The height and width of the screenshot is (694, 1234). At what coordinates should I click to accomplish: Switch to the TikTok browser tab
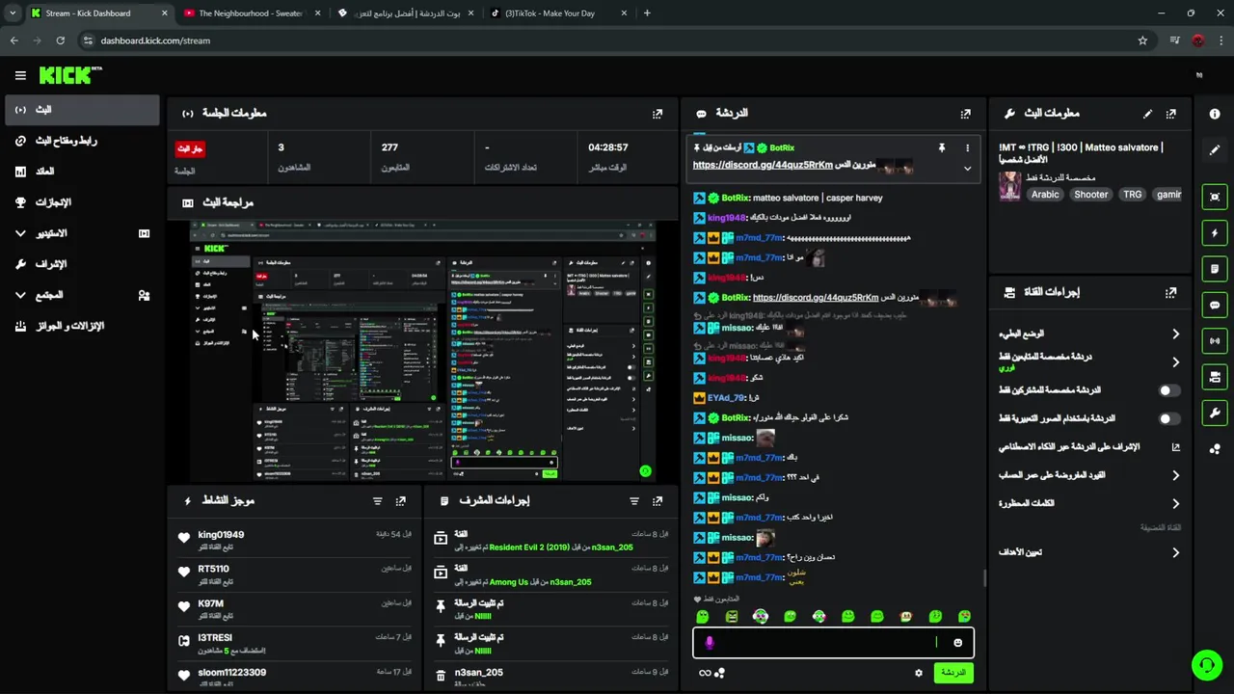[557, 13]
